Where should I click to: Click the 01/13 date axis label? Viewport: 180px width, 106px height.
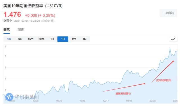click(129, 101)
